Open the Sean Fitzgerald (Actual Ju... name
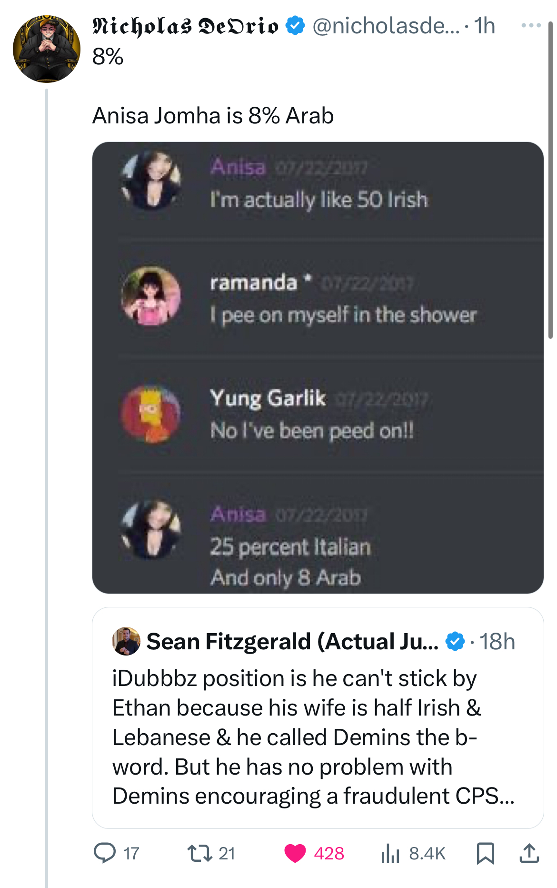Image resolution: width=557 pixels, height=888 pixels. (292, 641)
